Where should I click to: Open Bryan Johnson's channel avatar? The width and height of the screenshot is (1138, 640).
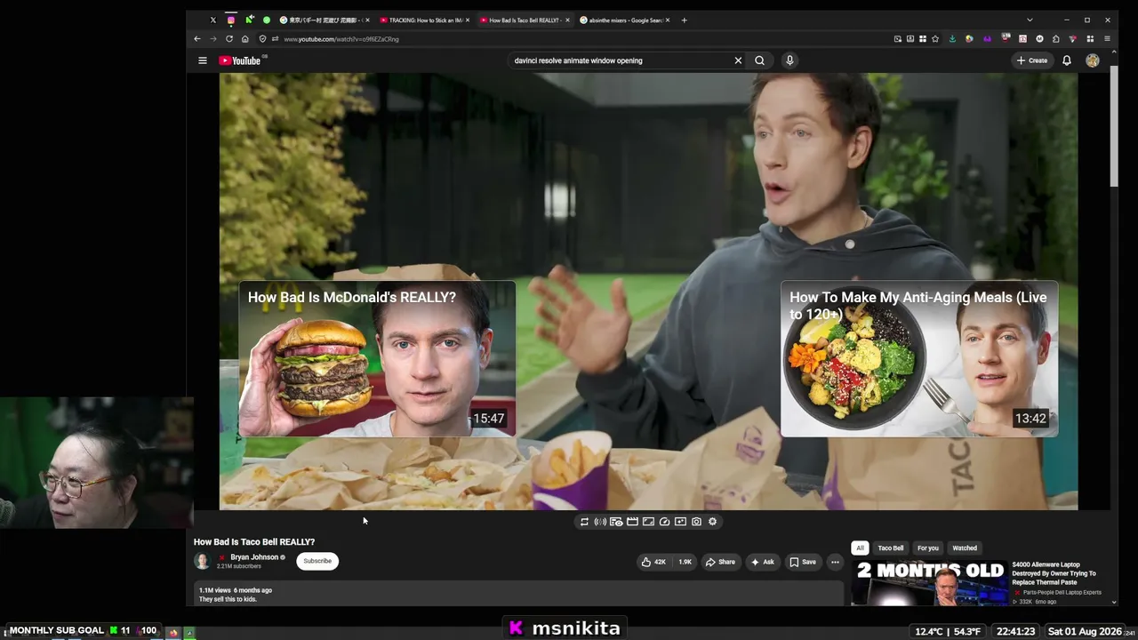(202, 561)
